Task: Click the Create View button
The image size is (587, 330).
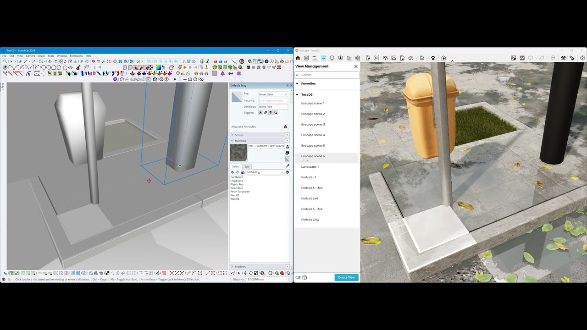Action: pyautogui.click(x=346, y=277)
